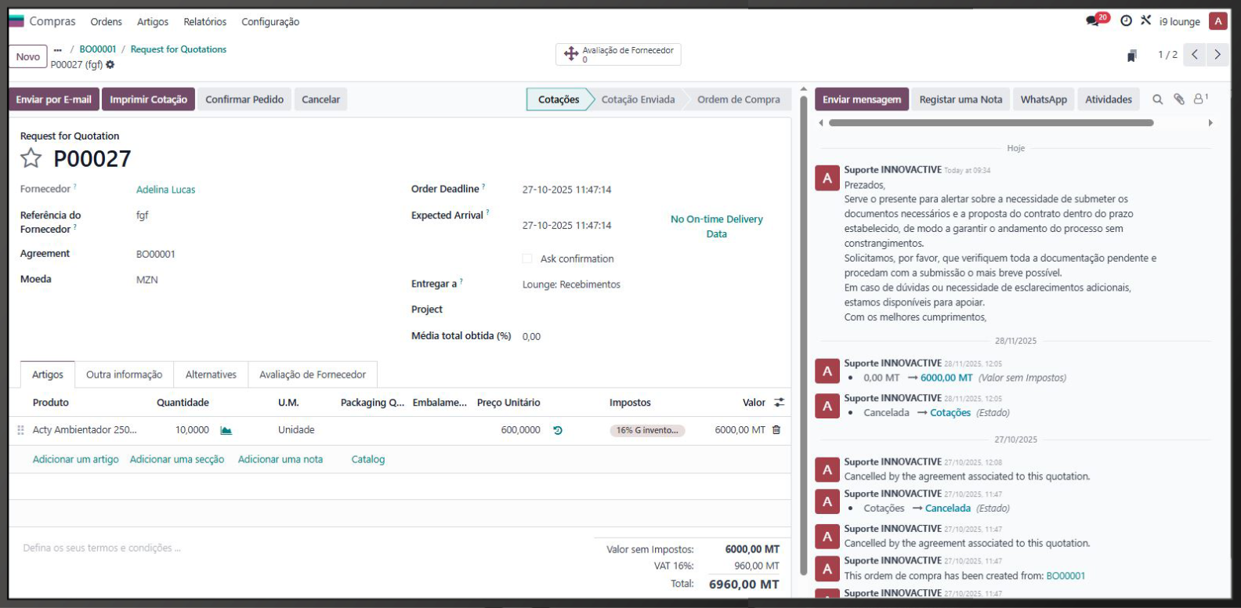Viewport: 1241px width, 608px height.
Task: Click the gear icon next to P00027 (fgf)
Action: pyautogui.click(x=110, y=64)
